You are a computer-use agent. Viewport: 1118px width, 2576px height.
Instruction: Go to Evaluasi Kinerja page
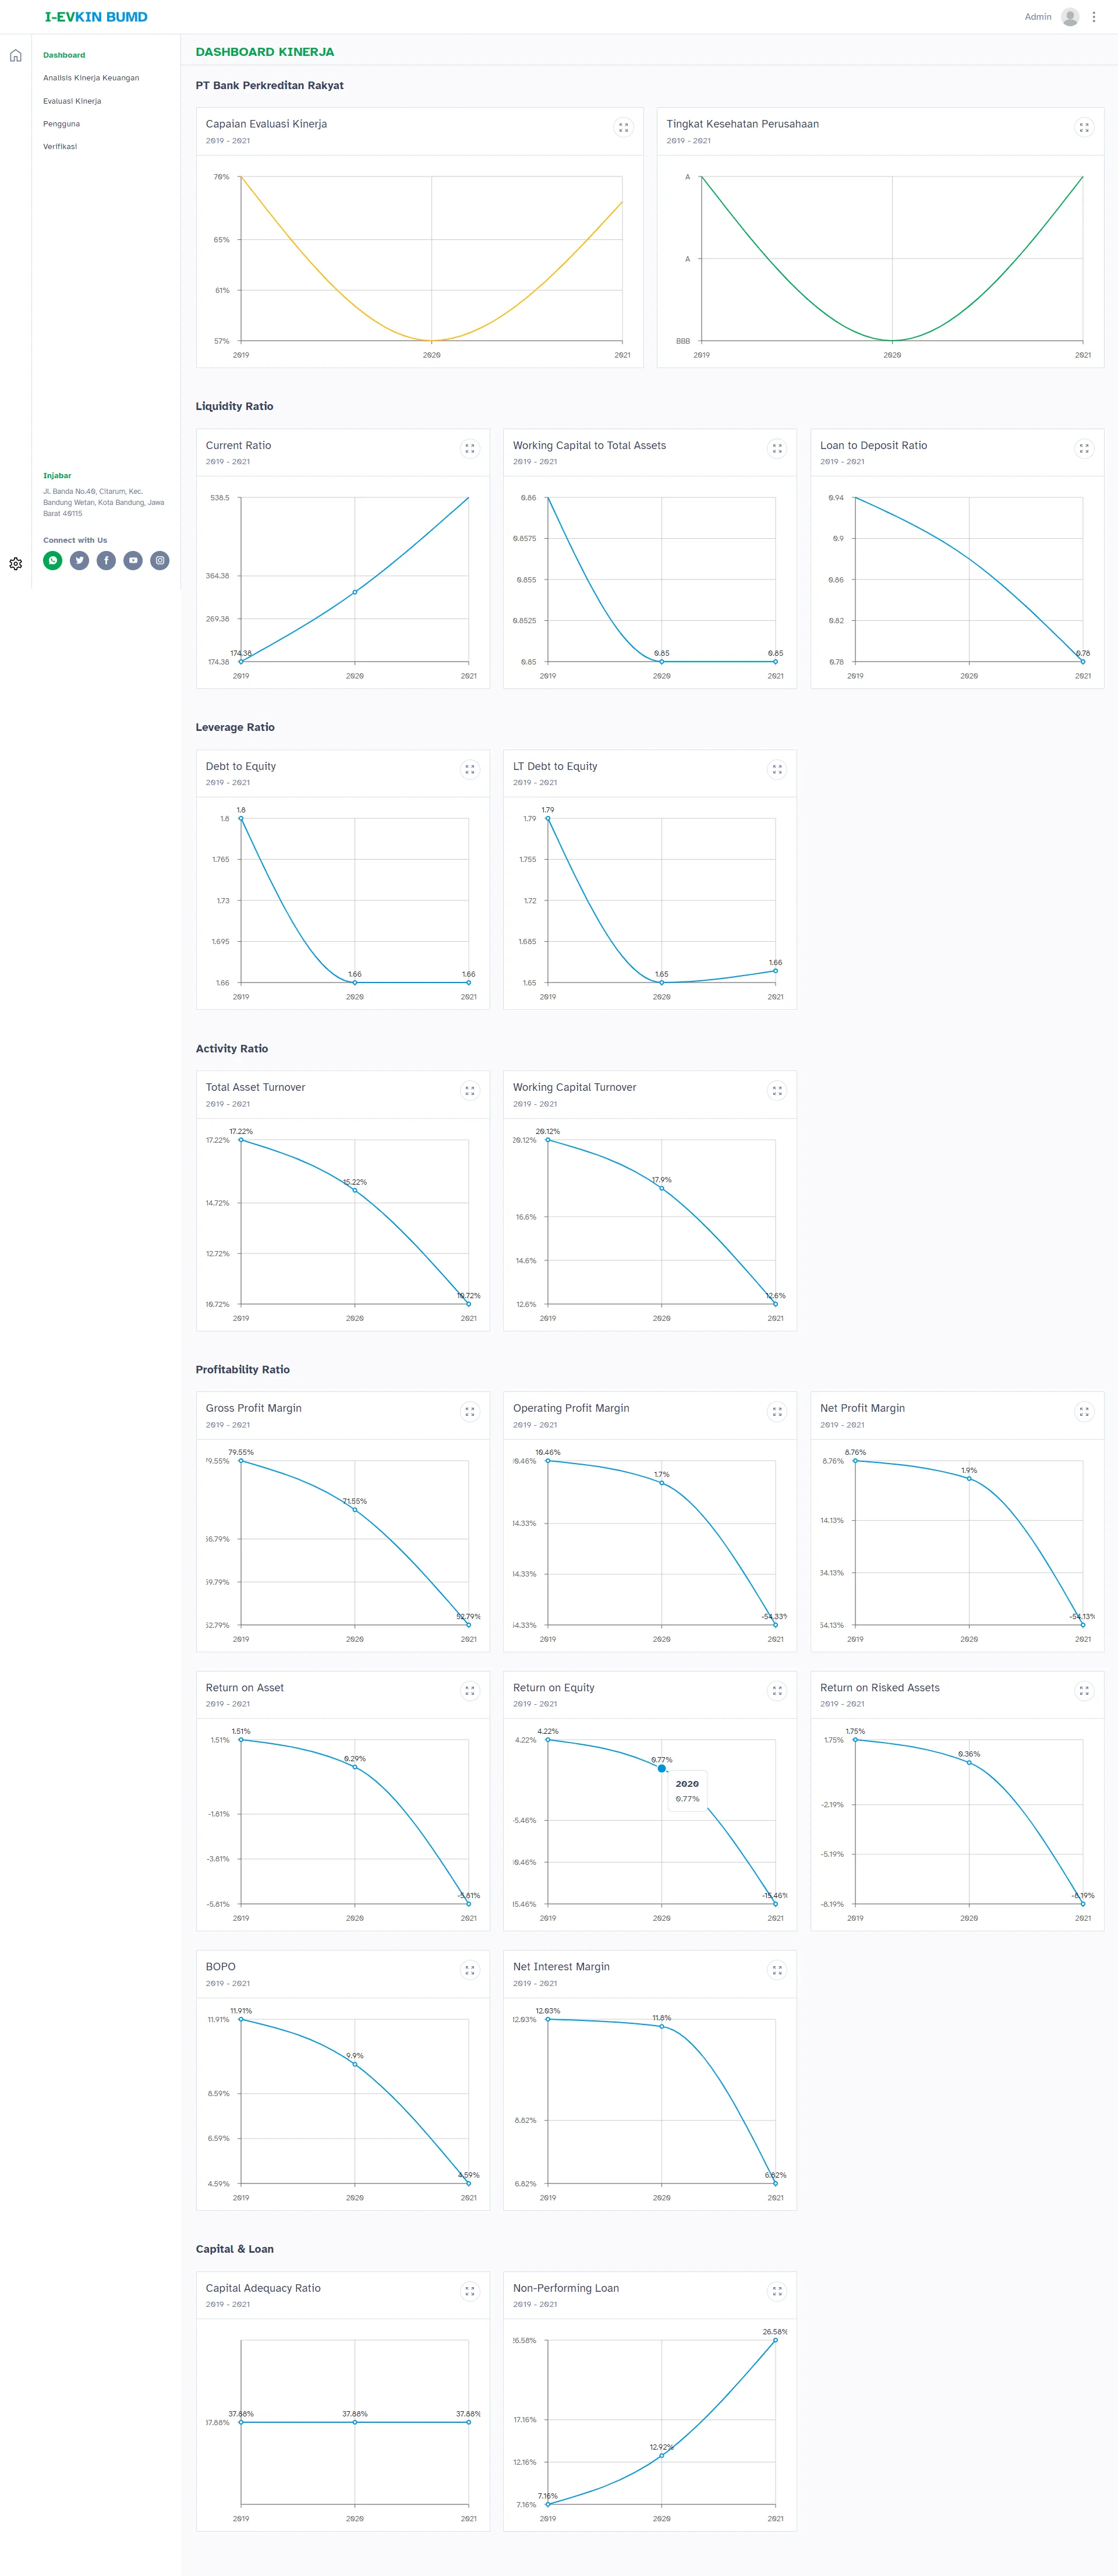(x=72, y=101)
